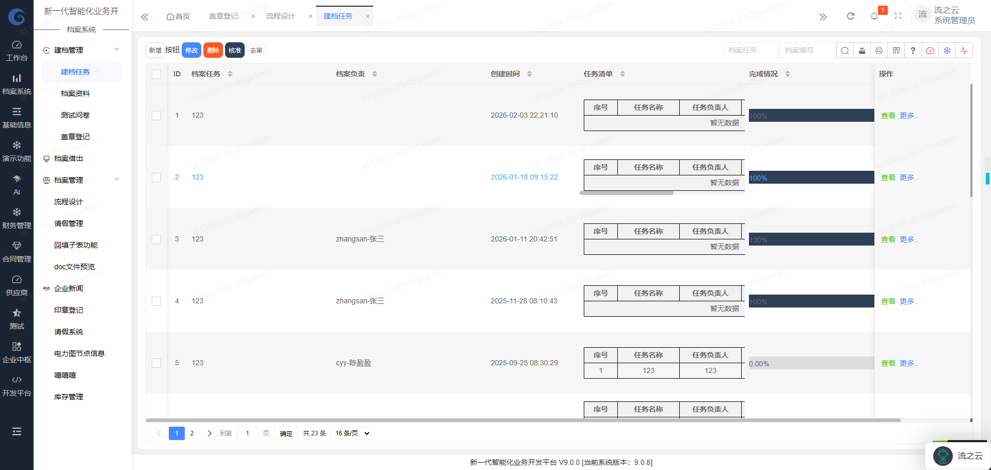This screenshot has width=991, height=470.
Task: Click the red 删除 button
Action: click(x=213, y=51)
